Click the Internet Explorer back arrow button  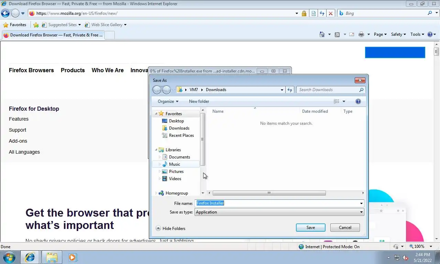point(5,13)
